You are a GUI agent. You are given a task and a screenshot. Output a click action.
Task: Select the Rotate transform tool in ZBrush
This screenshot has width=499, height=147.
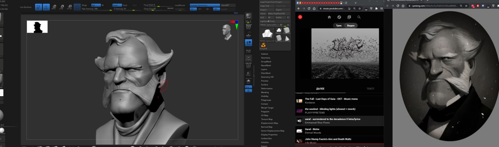point(69,7)
